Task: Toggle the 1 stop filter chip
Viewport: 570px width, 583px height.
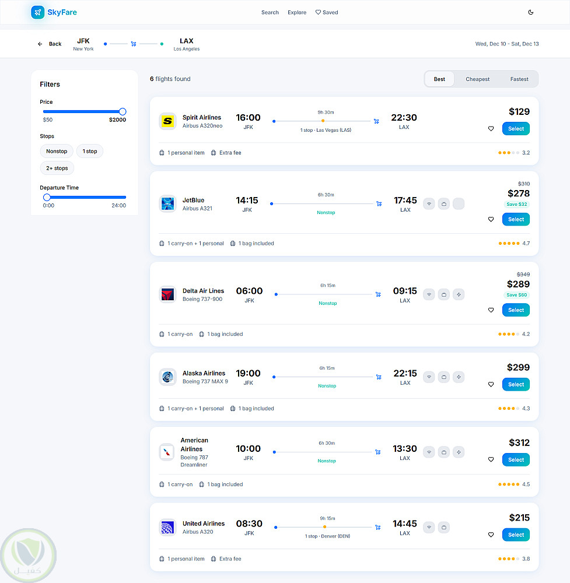Action: 90,152
